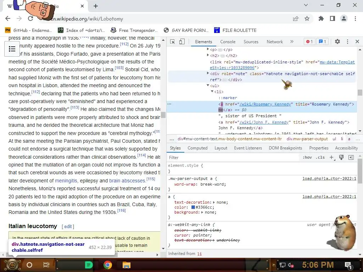363x272 pixels.
Task: Open the red error count badge
Action: [x=309, y=42]
